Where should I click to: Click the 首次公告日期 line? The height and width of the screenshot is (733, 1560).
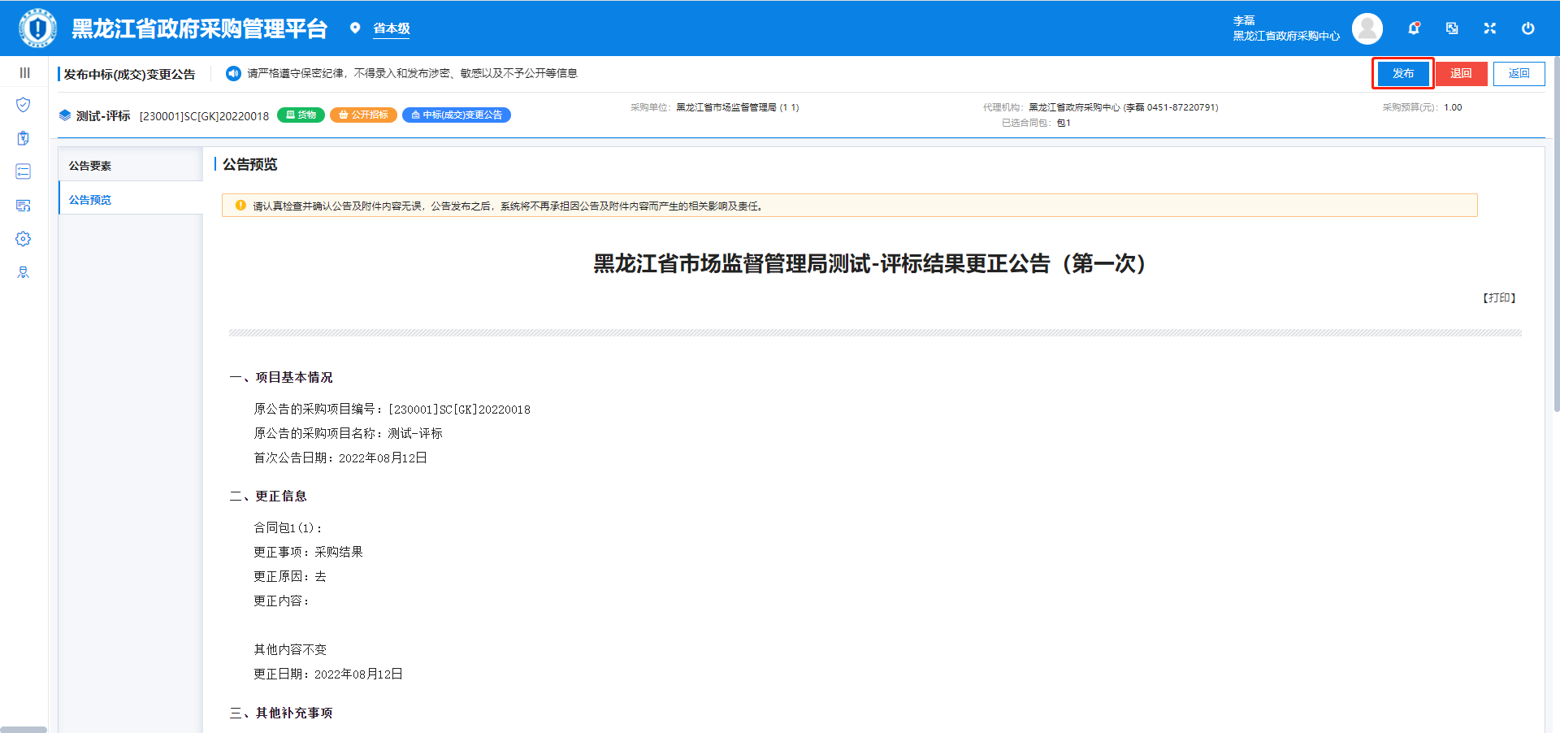click(340, 458)
